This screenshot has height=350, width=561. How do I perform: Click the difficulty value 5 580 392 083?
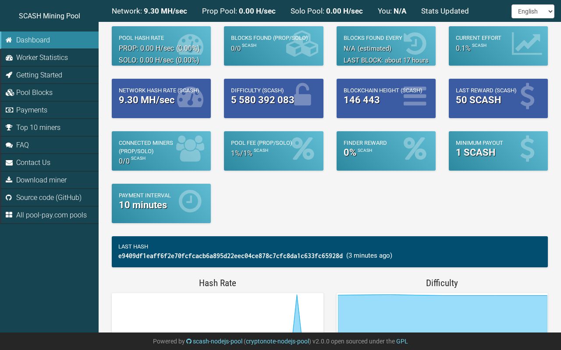[x=263, y=100]
